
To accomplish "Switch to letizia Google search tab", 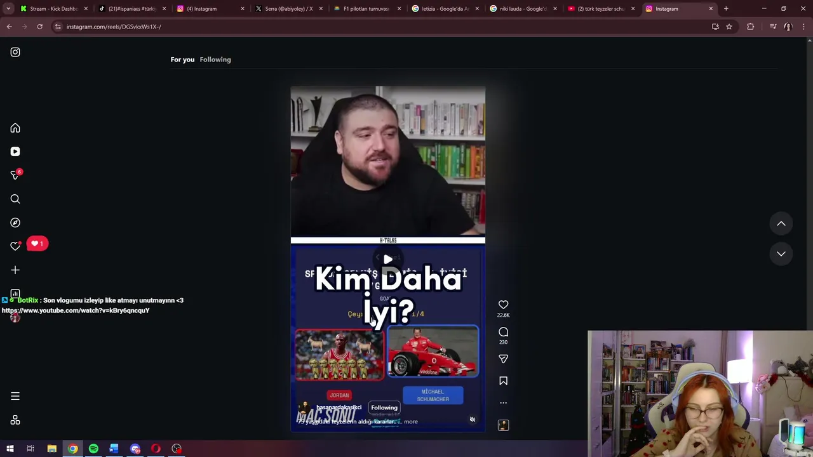I will 445,9.
